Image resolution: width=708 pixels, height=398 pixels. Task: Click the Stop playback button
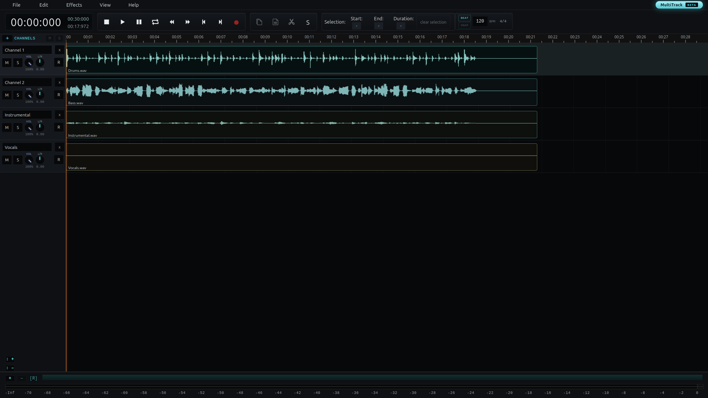point(107,22)
